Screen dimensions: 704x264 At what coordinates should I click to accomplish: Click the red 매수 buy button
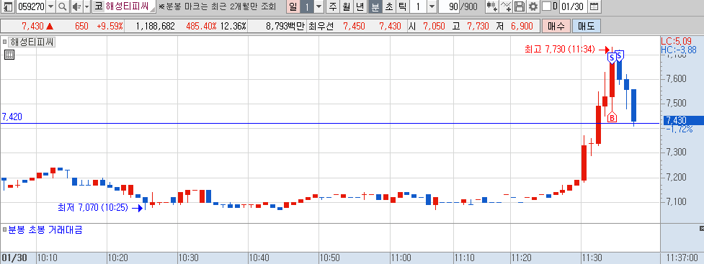[x=556, y=27]
